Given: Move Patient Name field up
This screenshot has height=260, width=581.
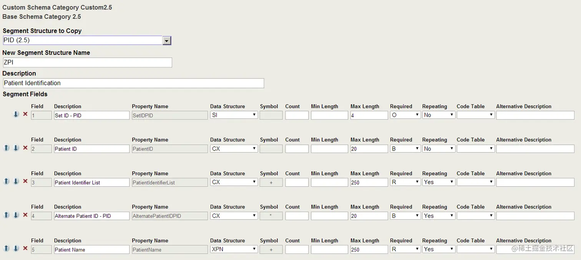Looking at the screenshot, I should [7, 248].
